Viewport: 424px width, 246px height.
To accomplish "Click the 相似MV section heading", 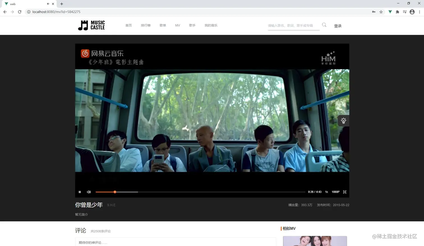I will coord(289,228).
